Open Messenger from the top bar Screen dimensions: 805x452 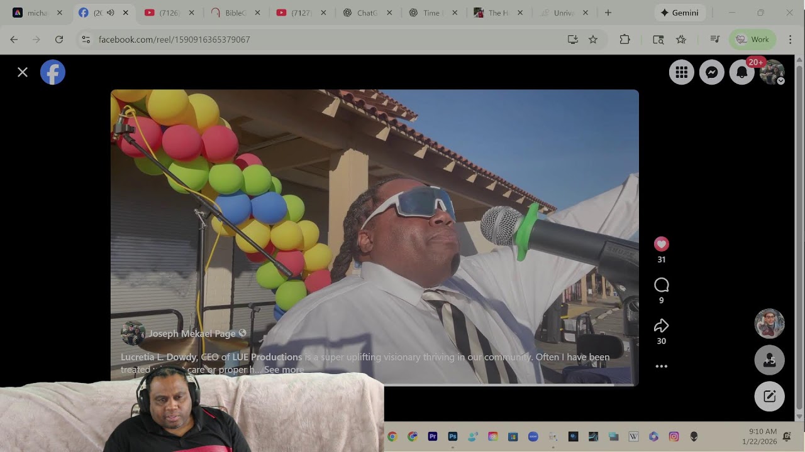point(712,72)
